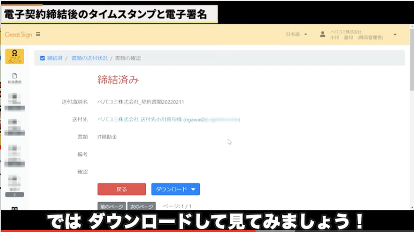Screen dimensions: 414x232
Task: Go to 締結済 breadcrumb link
Action: pos(55,58)
